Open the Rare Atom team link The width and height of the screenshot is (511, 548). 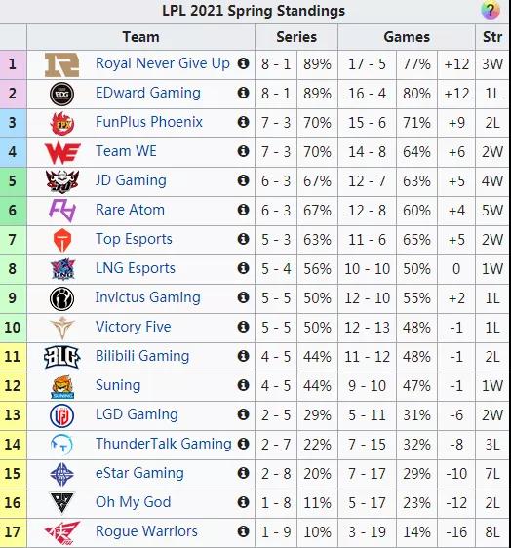click(130, 210)
